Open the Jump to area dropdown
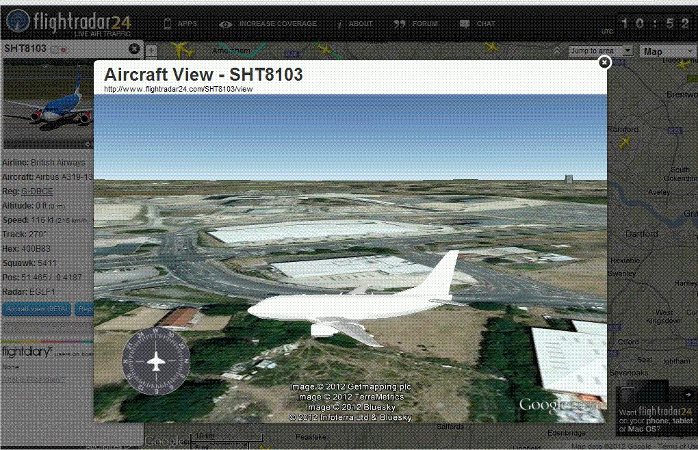This screenshot has height=450, width=698. click(601, 51)
